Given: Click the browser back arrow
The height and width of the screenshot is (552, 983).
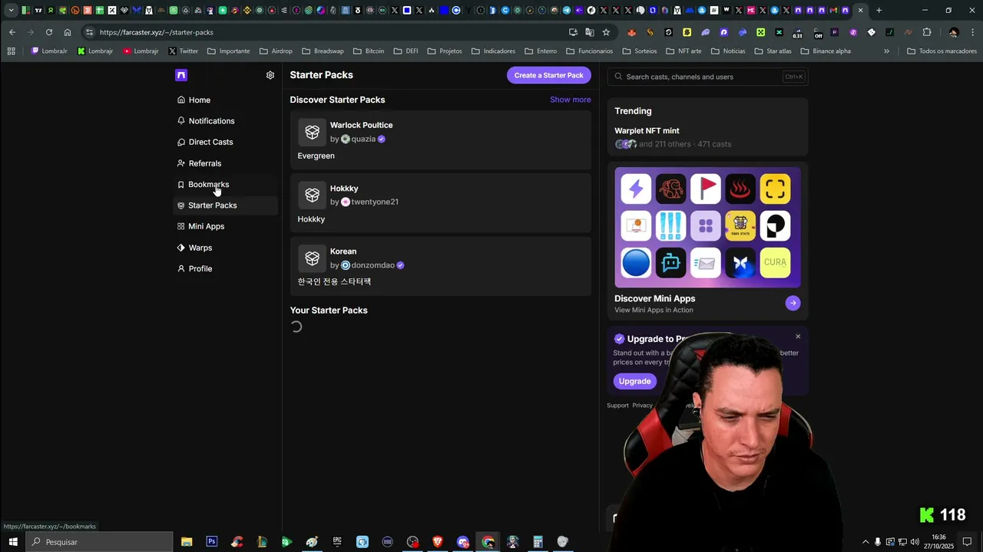Looking at the screenshot, I should pyautogui.click(x=12, y=32).
